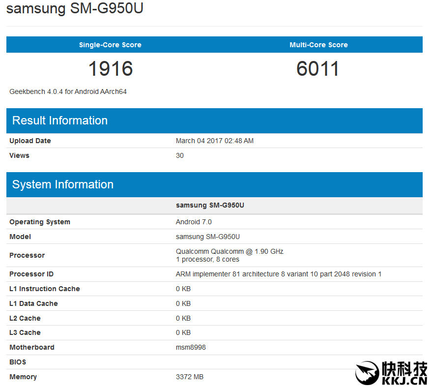Viewport: 432px width, 390px height.
Task: Click the msm8998 motherboard value
Action: tap(191, 347)
